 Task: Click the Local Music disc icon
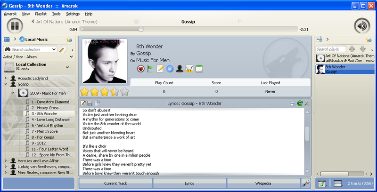pyautogui.click(x=22, y=40)
